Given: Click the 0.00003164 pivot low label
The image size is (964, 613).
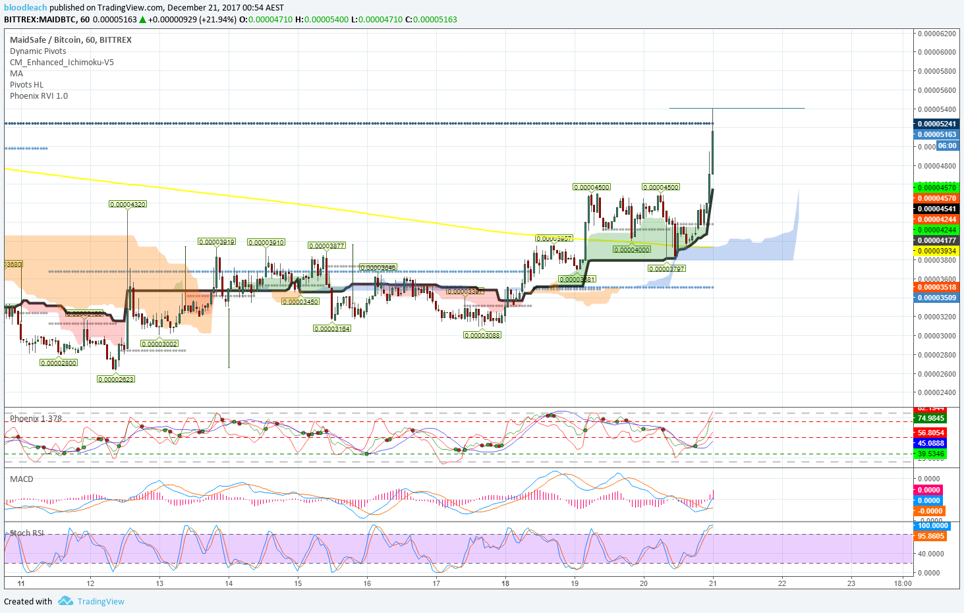Looking at the screenshot, I should click(x=332, y=328).
